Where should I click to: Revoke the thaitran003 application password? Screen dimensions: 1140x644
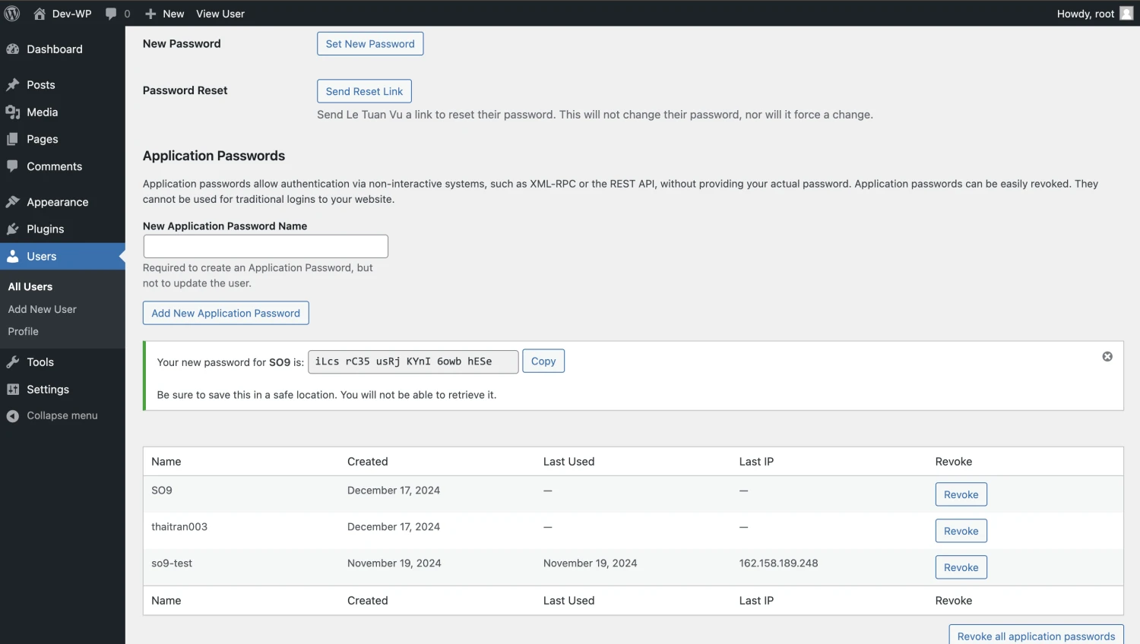coord(961,531)
